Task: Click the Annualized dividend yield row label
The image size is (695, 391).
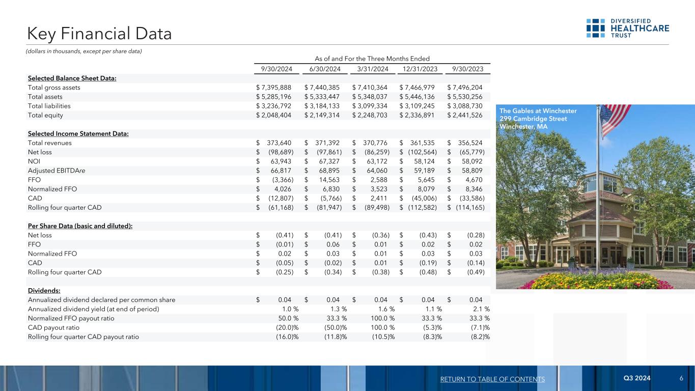Action: 94,309
